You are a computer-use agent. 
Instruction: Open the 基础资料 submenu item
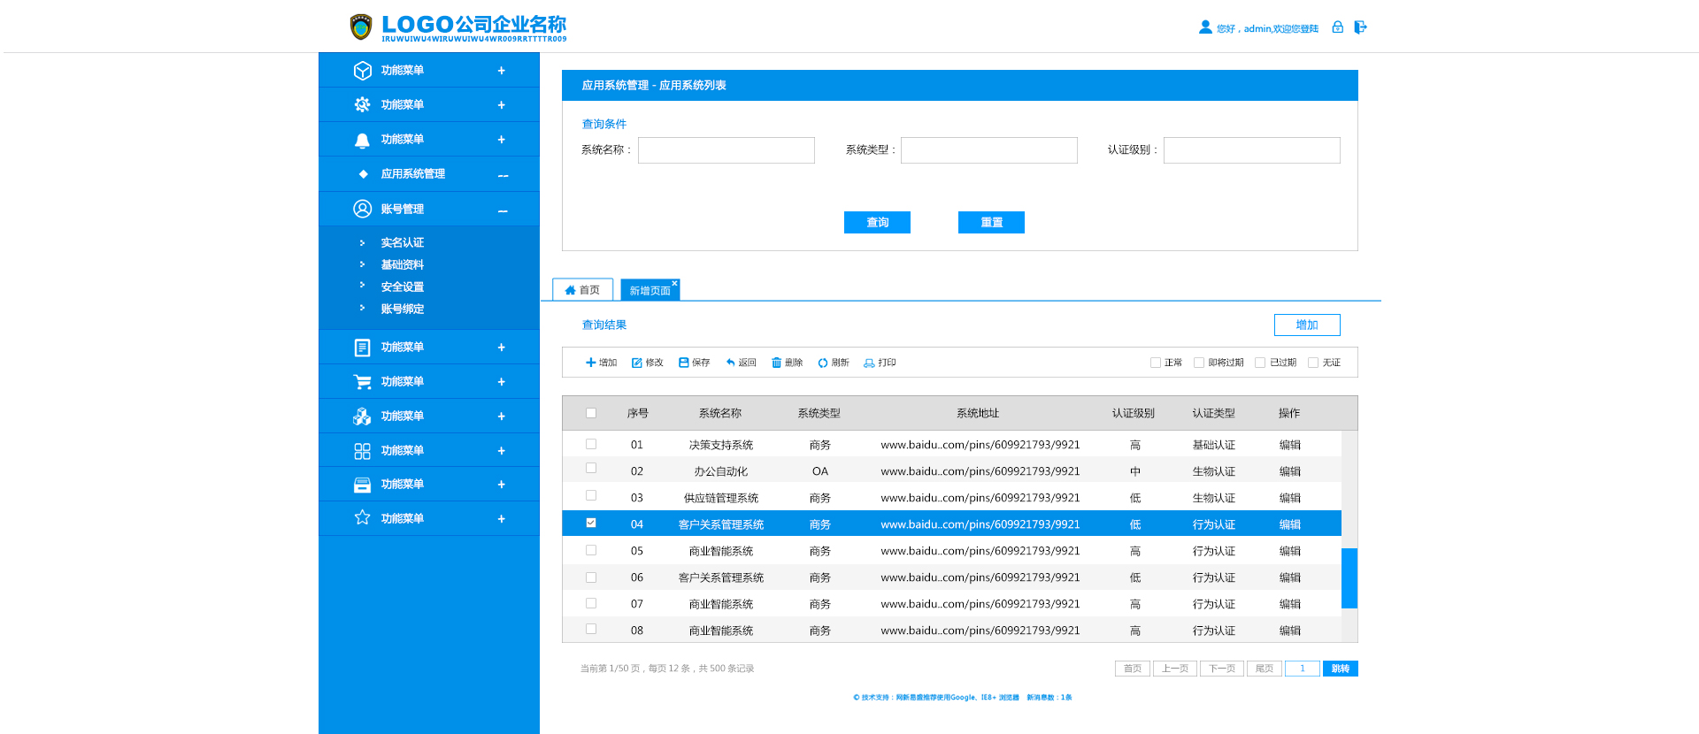click(x=403, y=264)
